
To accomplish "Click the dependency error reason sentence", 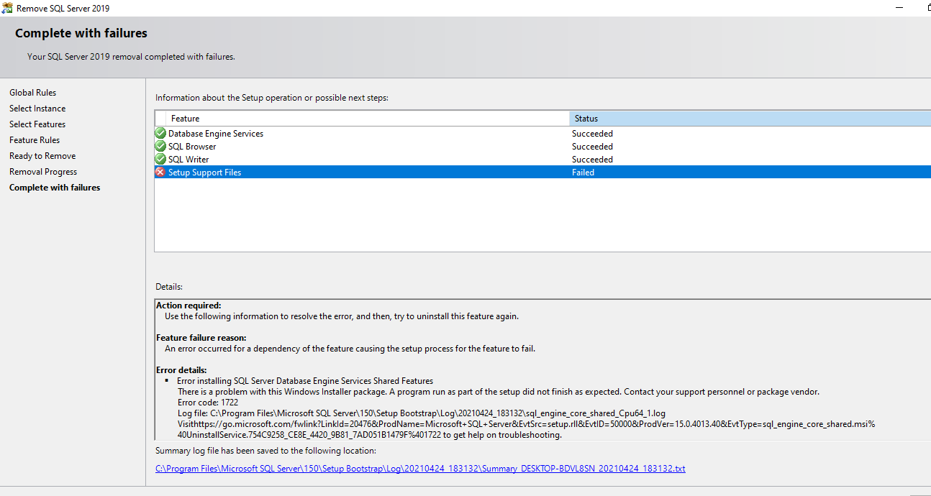I will (350, 349).
